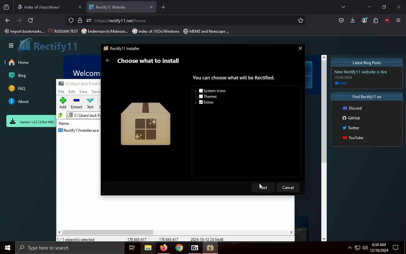Open the MEMZ and Noescape bookmark
Image resolution: width=406 pixels, height=254 pixels.
[x=206, y=31]
